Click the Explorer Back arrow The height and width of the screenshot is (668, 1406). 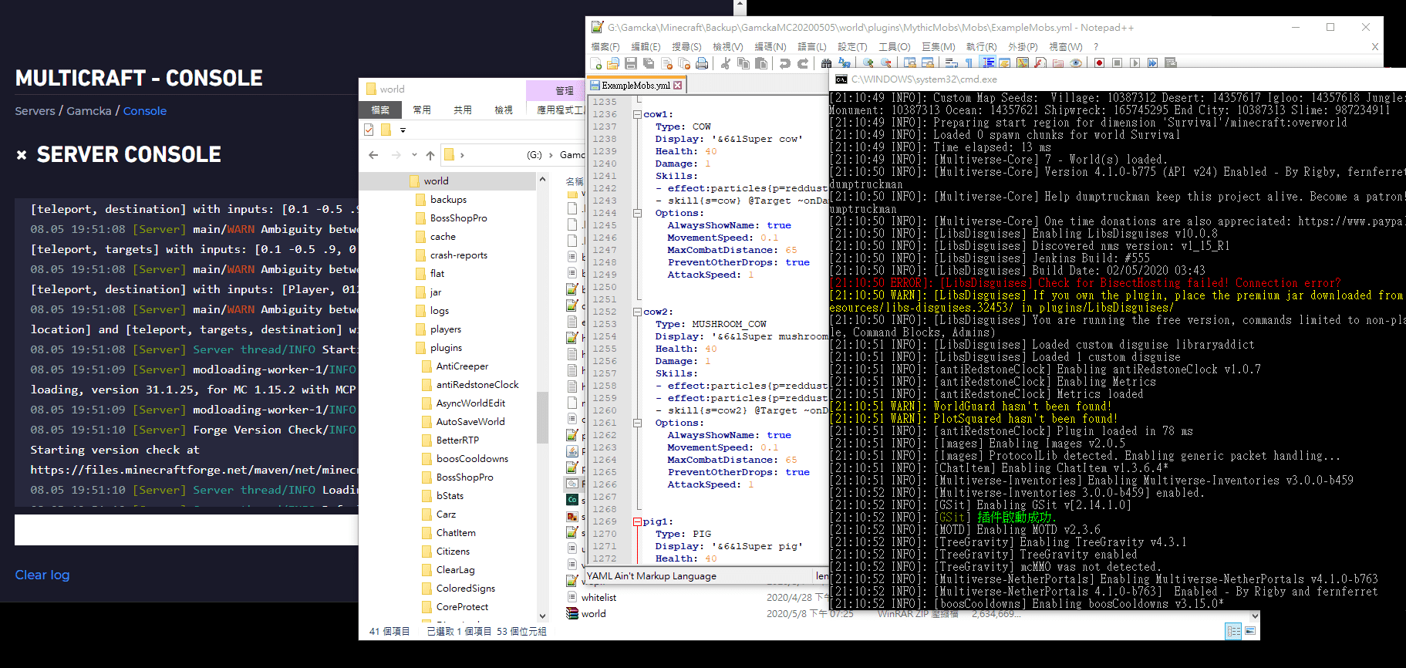click(x=373, y=155)
